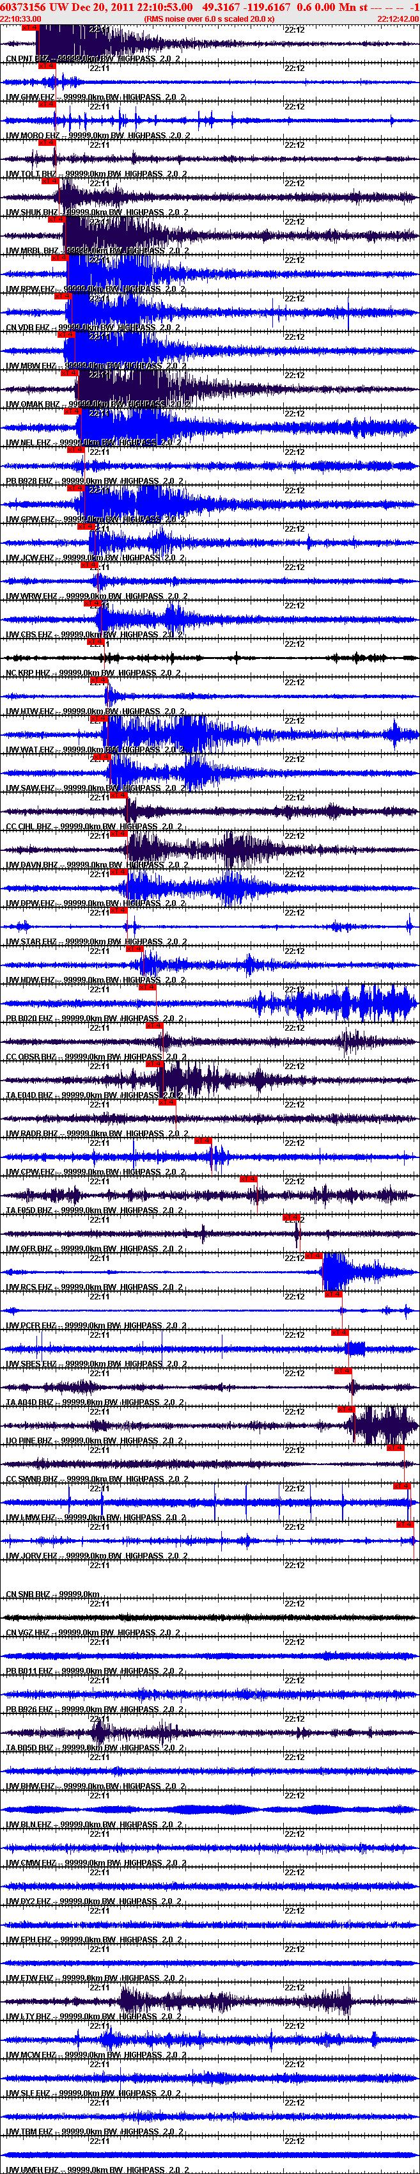The image size is (420, 2174).
Task: Select the UW SHUK BHZ station label
Action: 32,212
